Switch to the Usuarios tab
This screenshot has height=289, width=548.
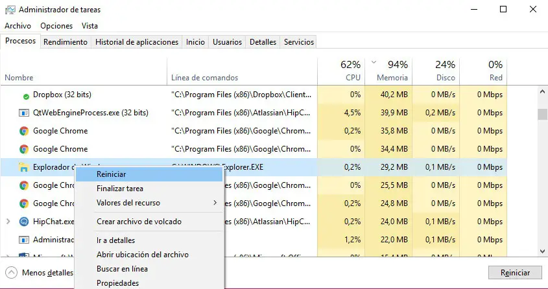pyautogui.click(x=227, y=42)
